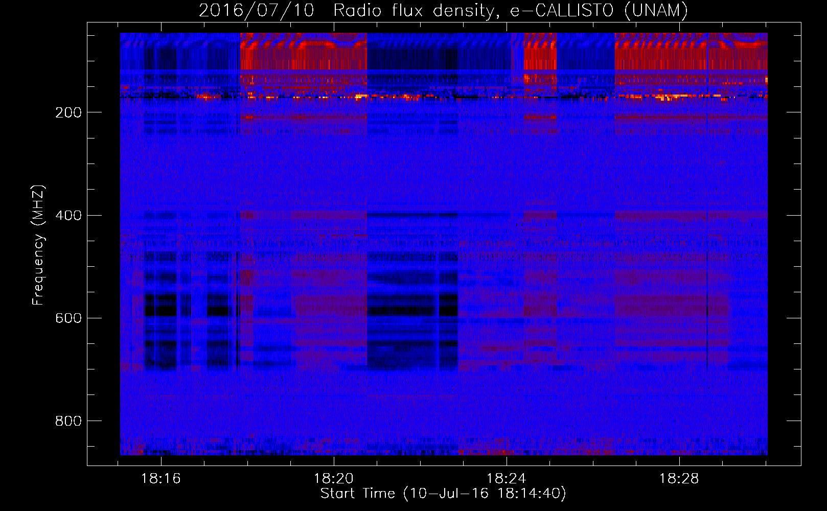Screen dimensions: 827x511
Task: Click the 18:24 time tick label
Action: [x=507, y=479]
